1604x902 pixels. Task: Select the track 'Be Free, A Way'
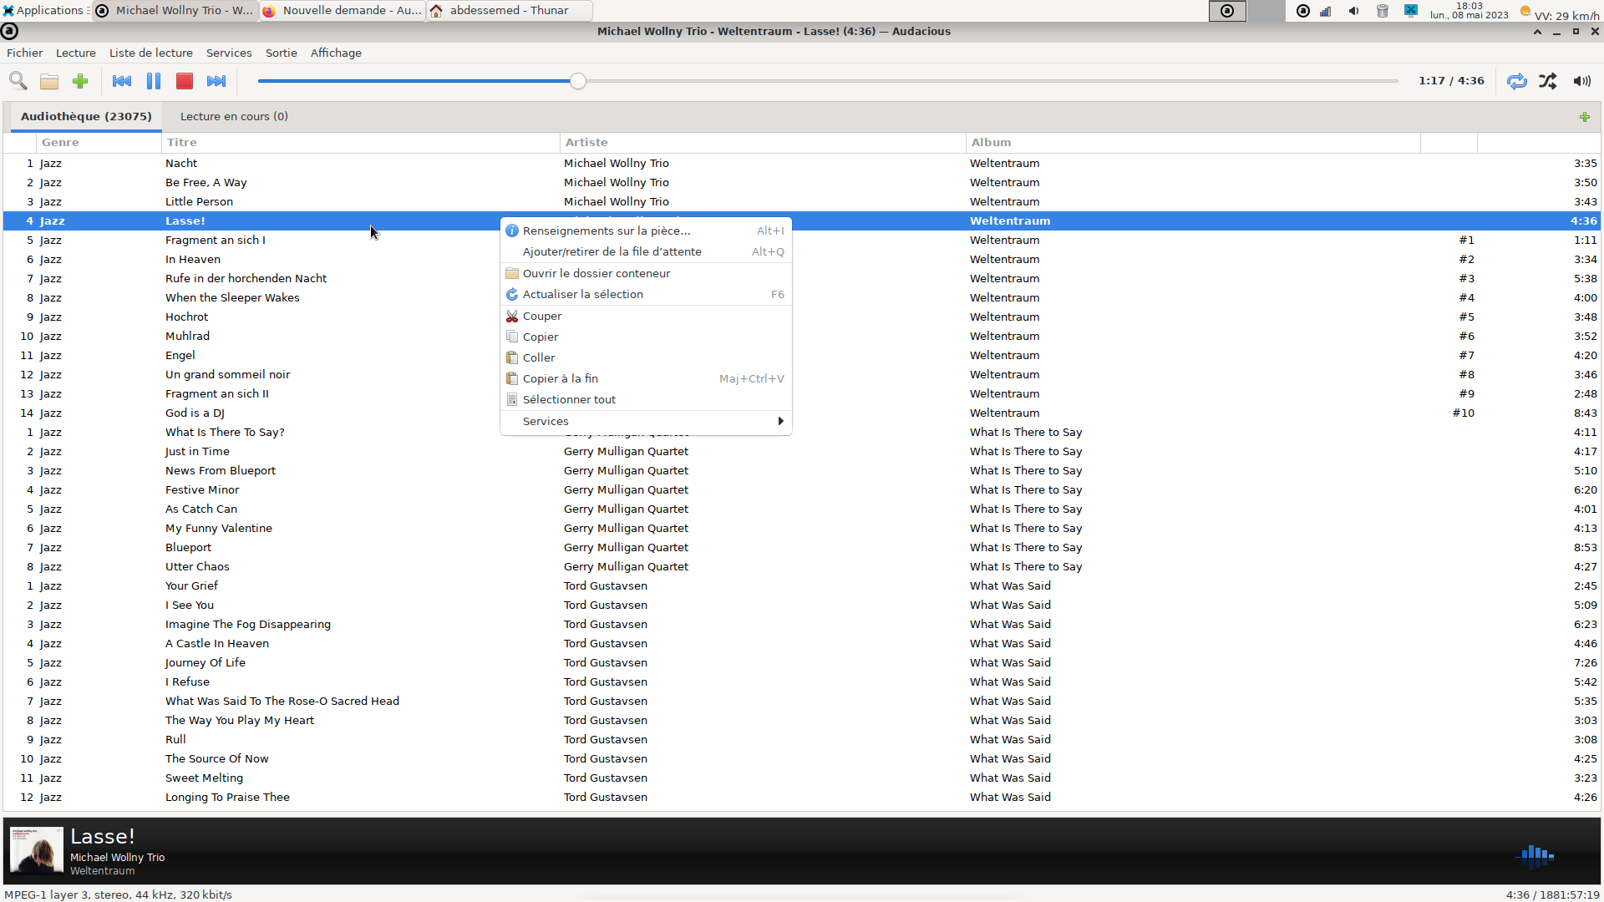tap(802, 182)
